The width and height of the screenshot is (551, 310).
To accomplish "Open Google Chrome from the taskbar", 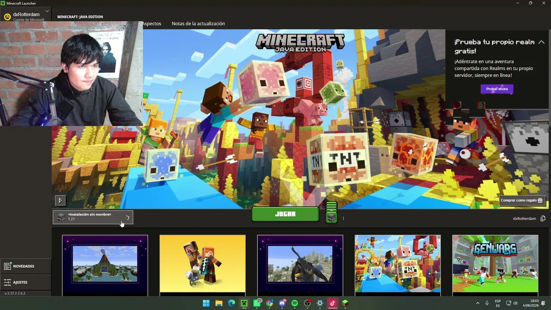I will [x=269, y=303].
